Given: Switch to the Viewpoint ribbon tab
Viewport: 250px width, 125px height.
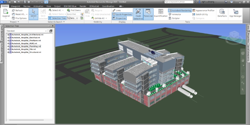Looking at the screenshot, I should tap(15, 6).
